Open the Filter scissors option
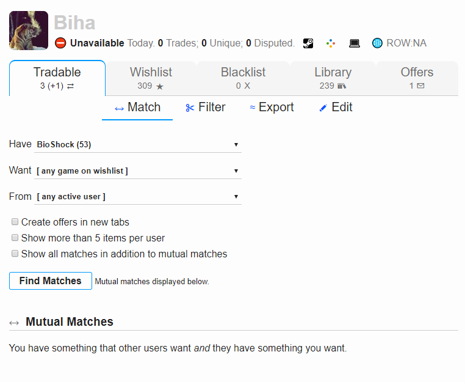Image resolution: width=465 pixels, height=382 pixels. pyautogui.click(x=205, y=107)
